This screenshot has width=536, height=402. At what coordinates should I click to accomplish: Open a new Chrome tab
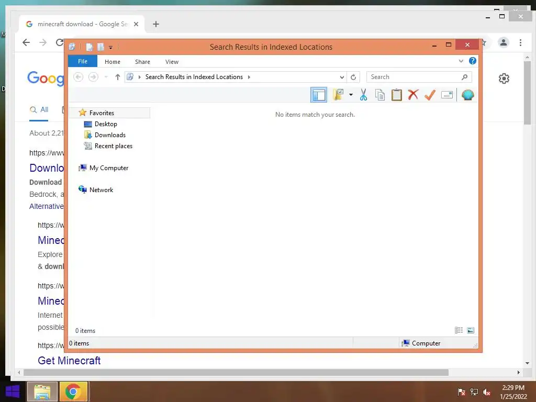coord(156,24)
